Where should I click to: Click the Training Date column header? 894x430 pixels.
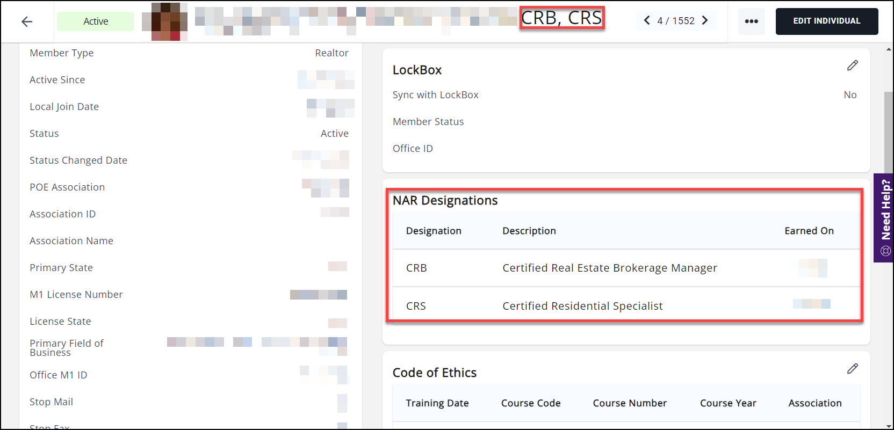click(x=437, y=403)
